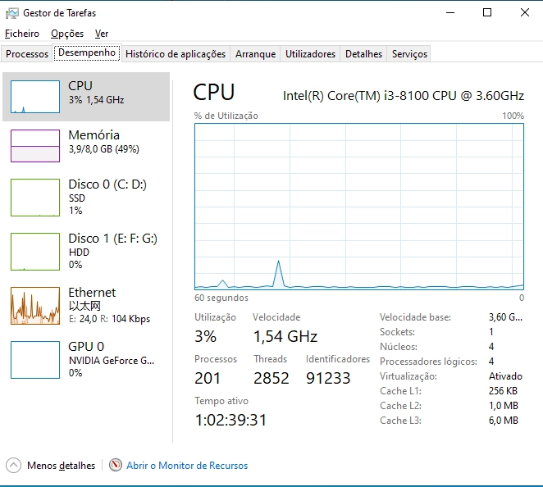The height and width of the screenshot is (487, 543).
Task: Select the Ethernet activity graph thumbnail
Action: (35, 306)
